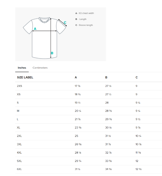This screenshot has height=176, width=162.
Task: Select the Inches tab
Action: coord(22,68)
